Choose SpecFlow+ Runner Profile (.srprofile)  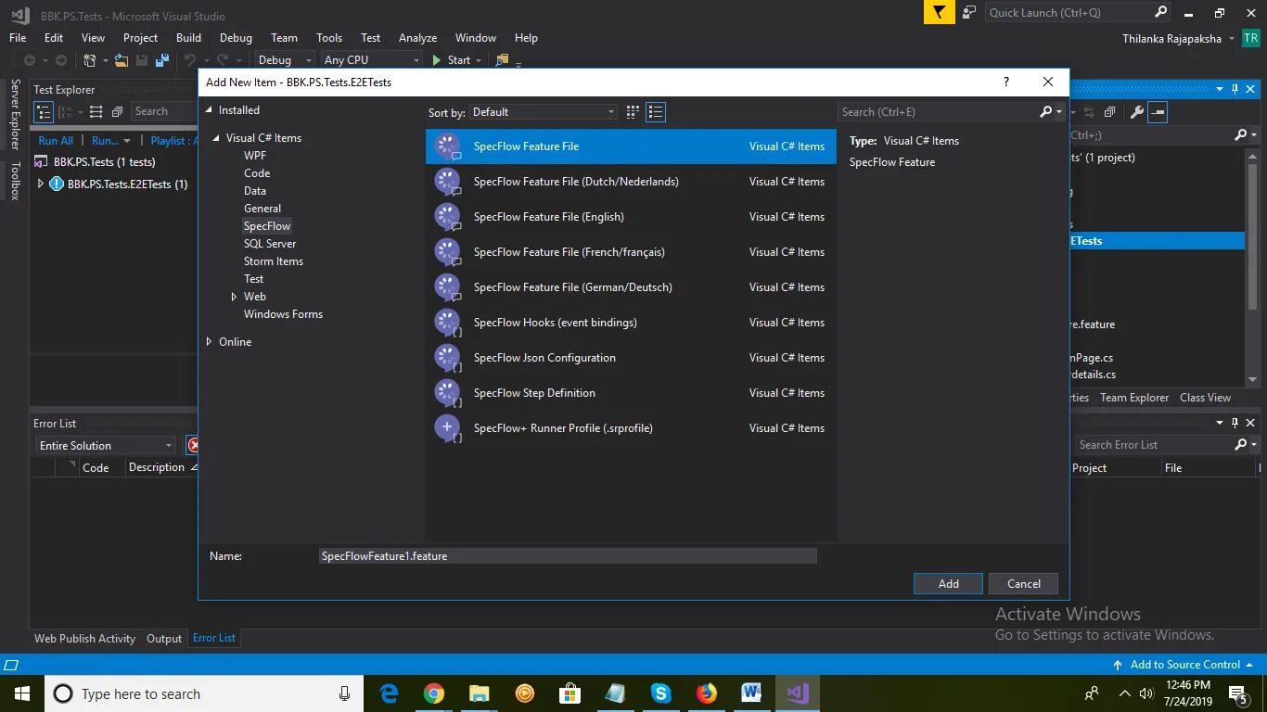(631, 428)
